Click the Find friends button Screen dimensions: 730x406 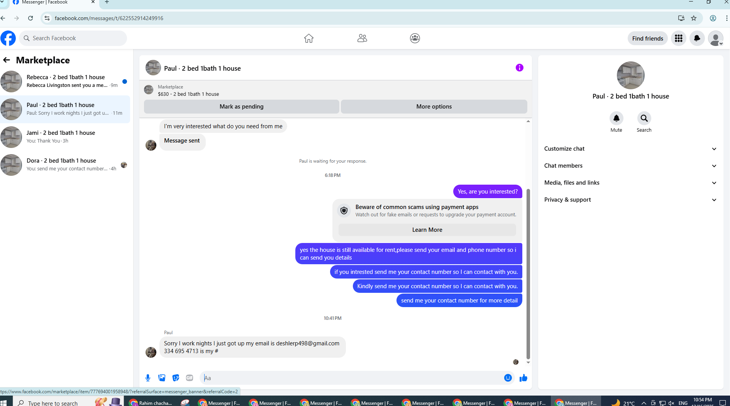(648, 38)
